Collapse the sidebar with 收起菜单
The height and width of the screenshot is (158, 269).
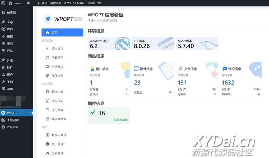12,127
